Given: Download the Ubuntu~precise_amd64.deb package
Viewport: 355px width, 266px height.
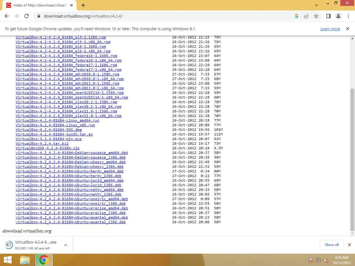Looking at the screenshot, I should click(72, 208).
